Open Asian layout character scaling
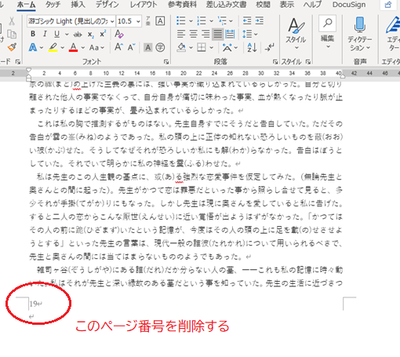This screenshot has width=400, height=357. [x=227, y=48]
